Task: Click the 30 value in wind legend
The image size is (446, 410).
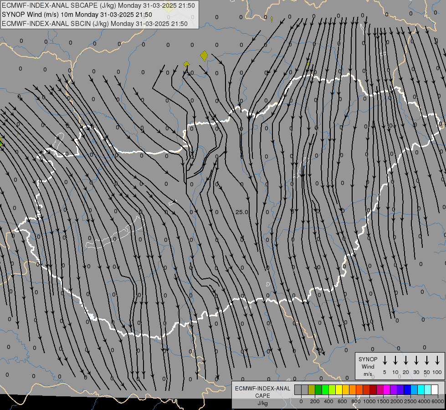Action: coord(416,372)
